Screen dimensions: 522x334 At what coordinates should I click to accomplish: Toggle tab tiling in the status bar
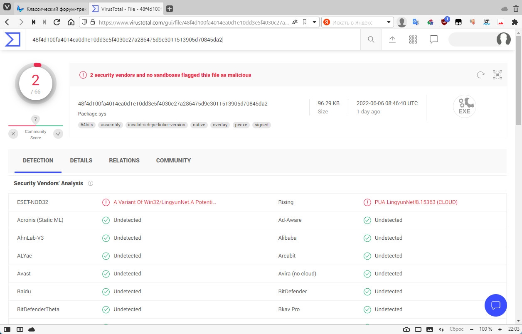click(x=20, y=329)
